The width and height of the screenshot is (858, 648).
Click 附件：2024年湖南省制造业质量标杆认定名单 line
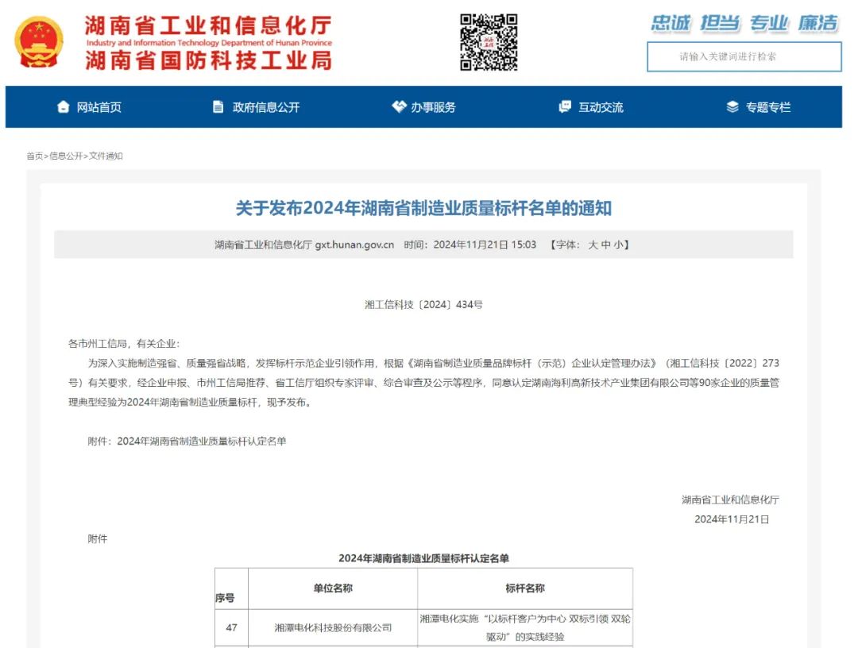click(x=187, y=442)
